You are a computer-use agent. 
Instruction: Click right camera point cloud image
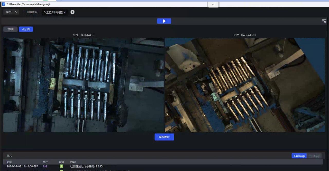tap(245, 85)
